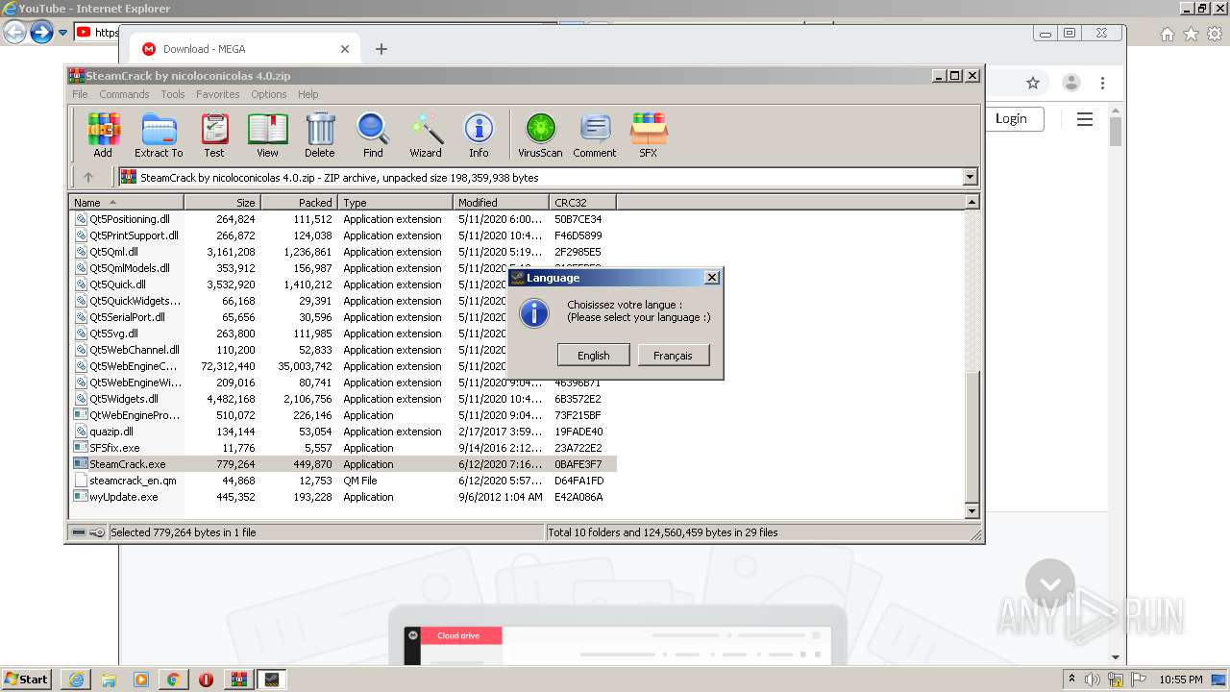The width and height of the screenshot is (1230, 692).
Task: Close the Language dialog
Action: [711, 278]
